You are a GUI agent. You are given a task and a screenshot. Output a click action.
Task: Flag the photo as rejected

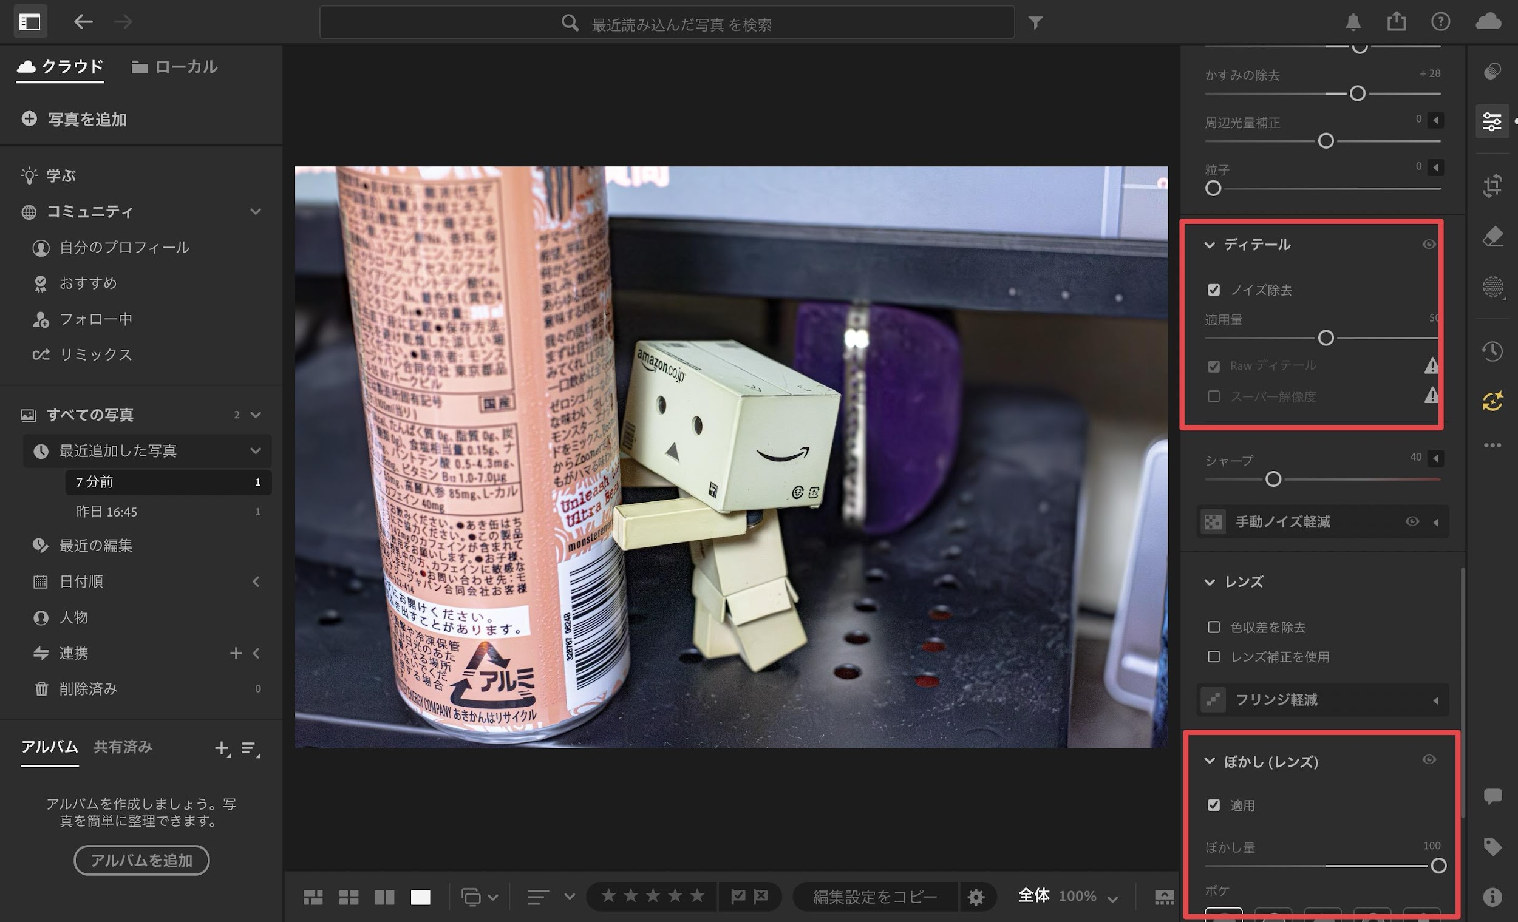click(x=761, y=896)
